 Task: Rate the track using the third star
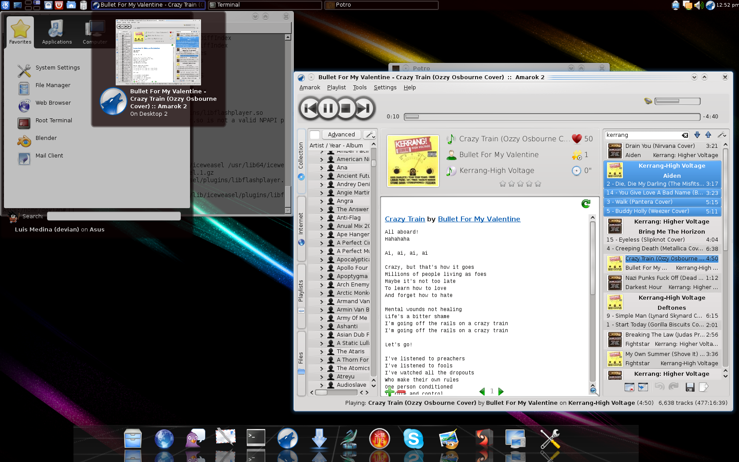520,184
